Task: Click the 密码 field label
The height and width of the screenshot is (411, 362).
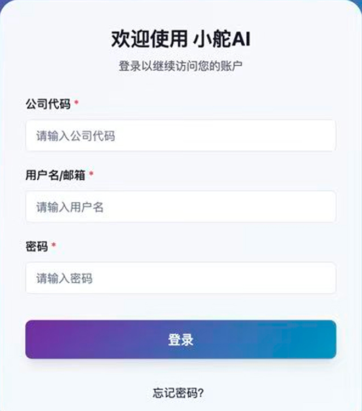Action: 37,246
